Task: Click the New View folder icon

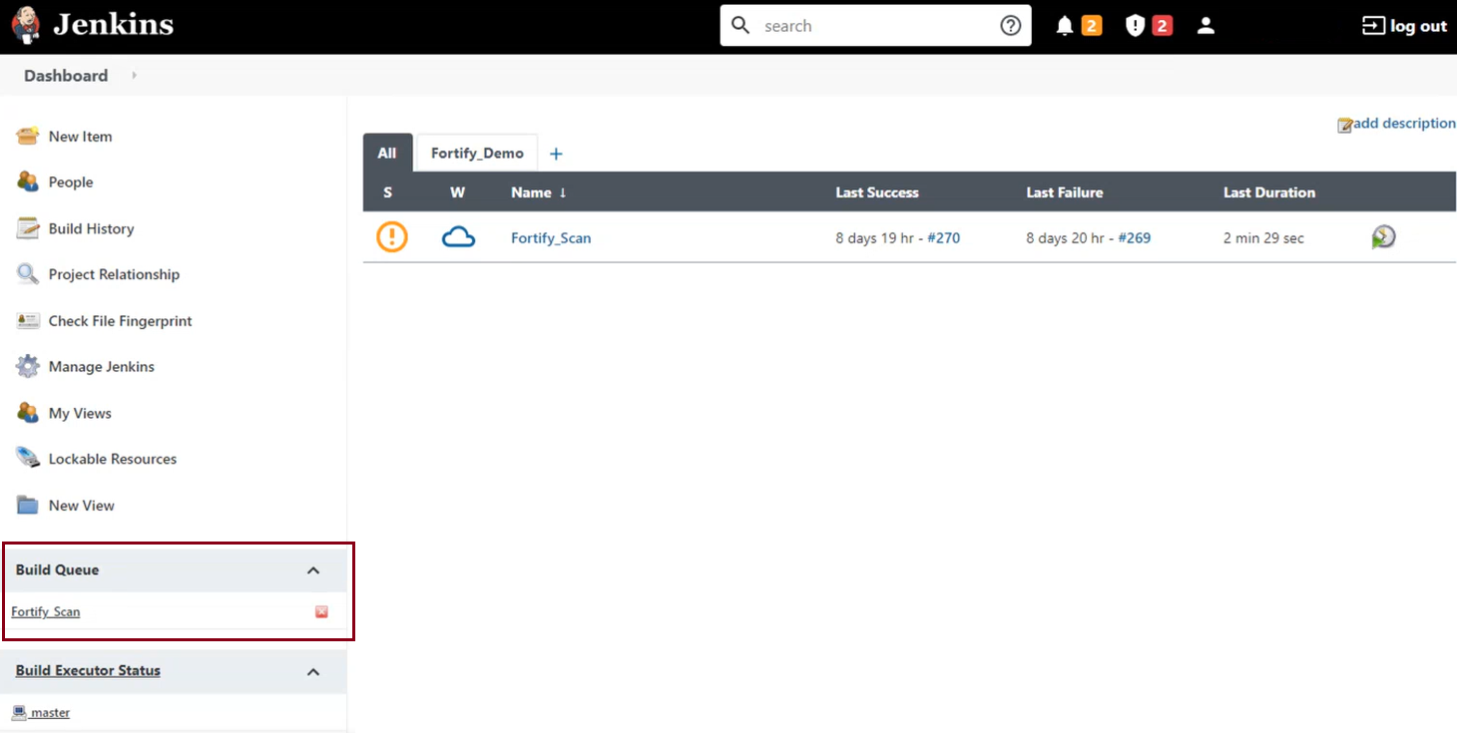Action: [28, 506]
